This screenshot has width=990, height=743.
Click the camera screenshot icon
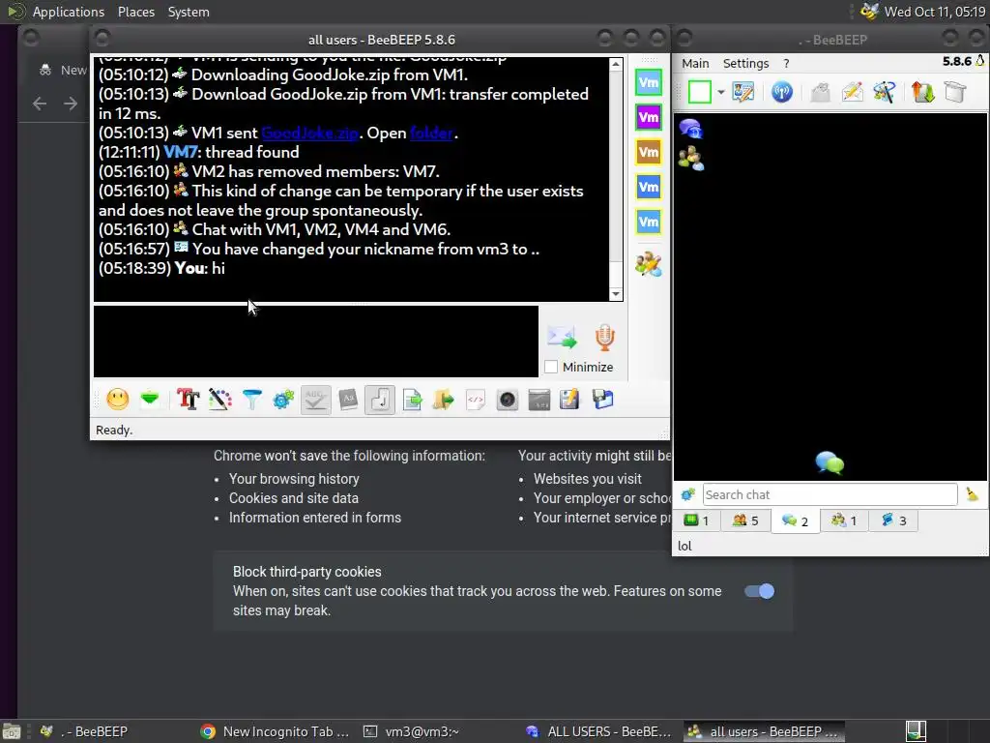[x=507, y=400]
